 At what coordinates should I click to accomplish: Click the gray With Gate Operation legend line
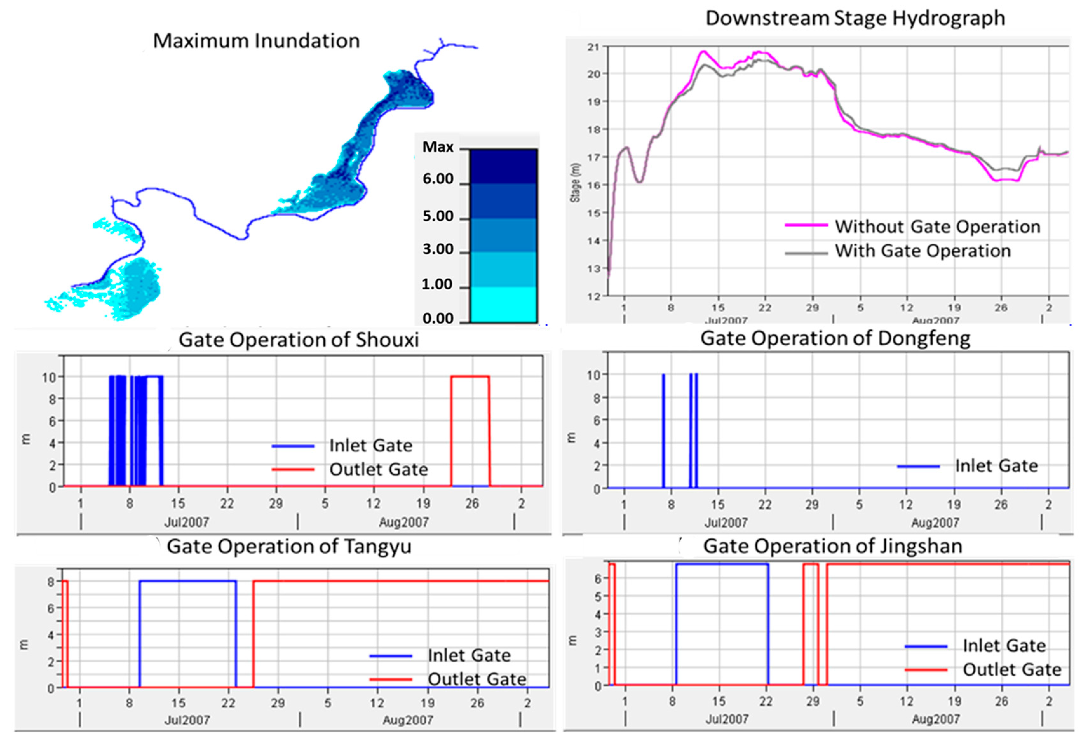pyautogui.click(x=806, y=253)
